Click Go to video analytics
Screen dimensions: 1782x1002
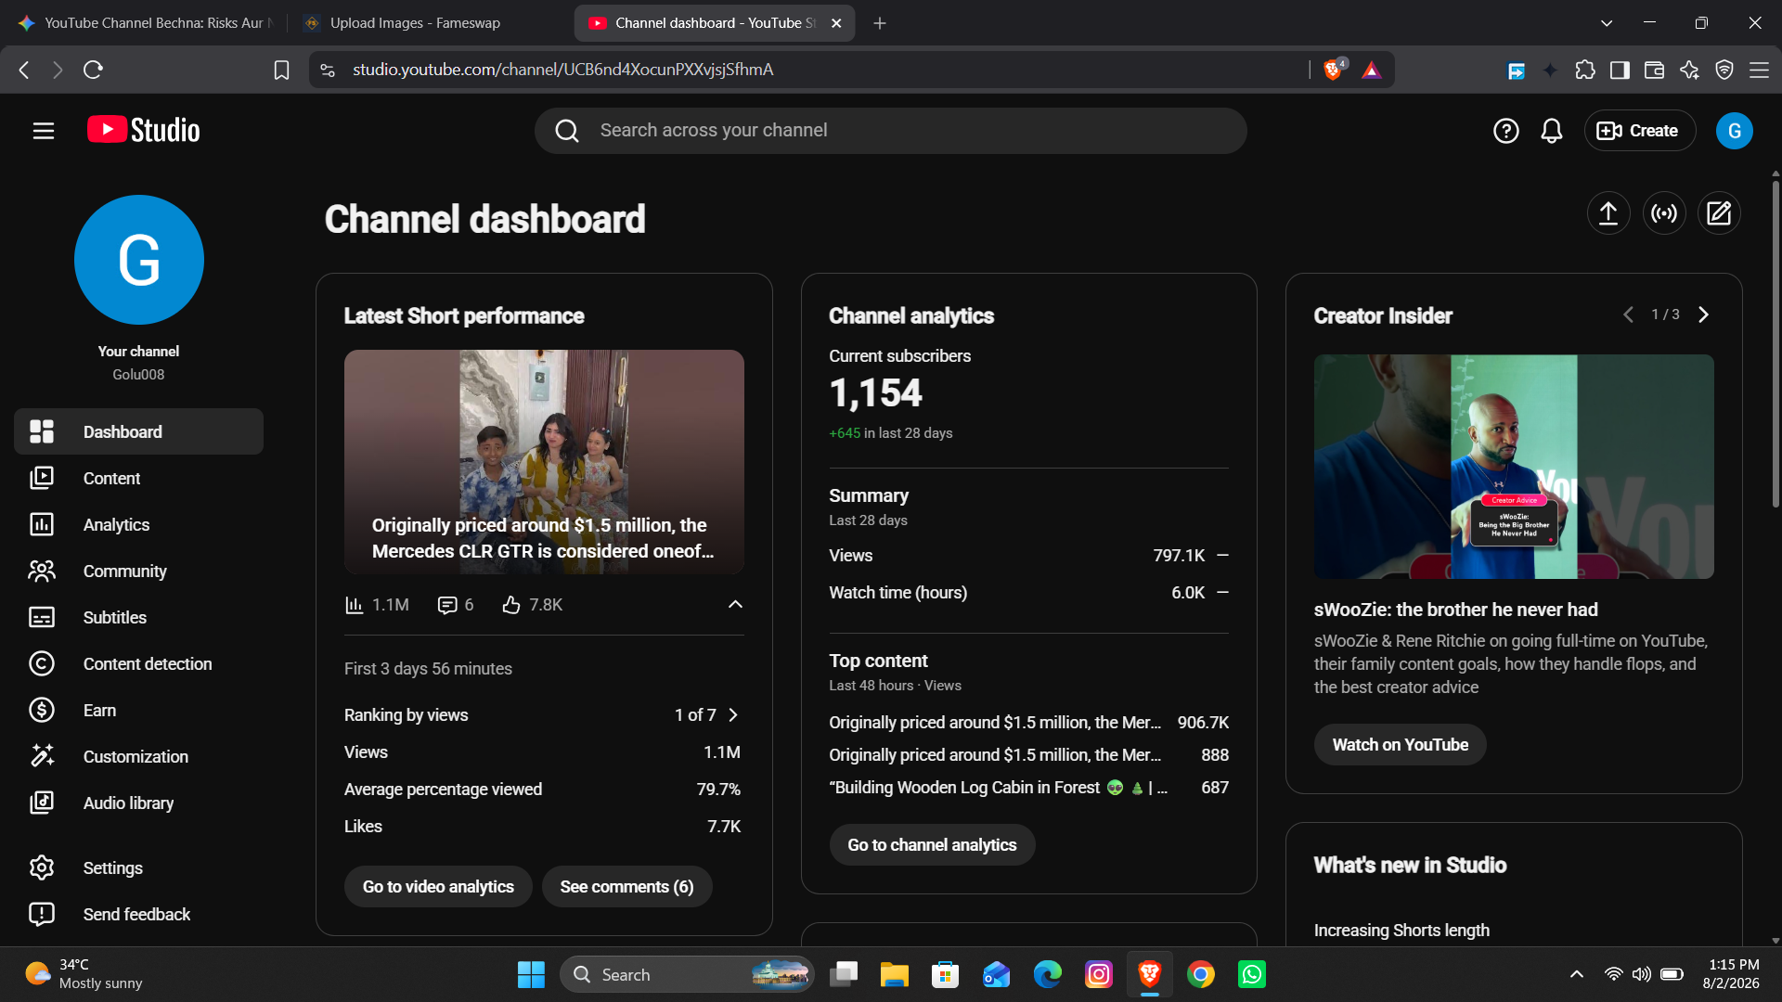coord(438,887)
